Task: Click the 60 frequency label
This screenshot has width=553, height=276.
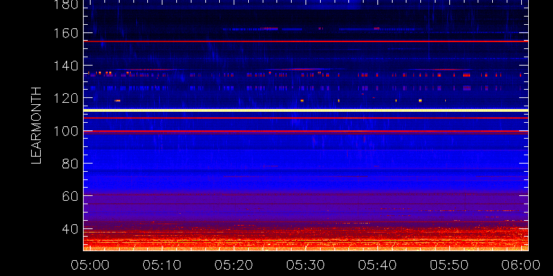Action: [70, 196]
